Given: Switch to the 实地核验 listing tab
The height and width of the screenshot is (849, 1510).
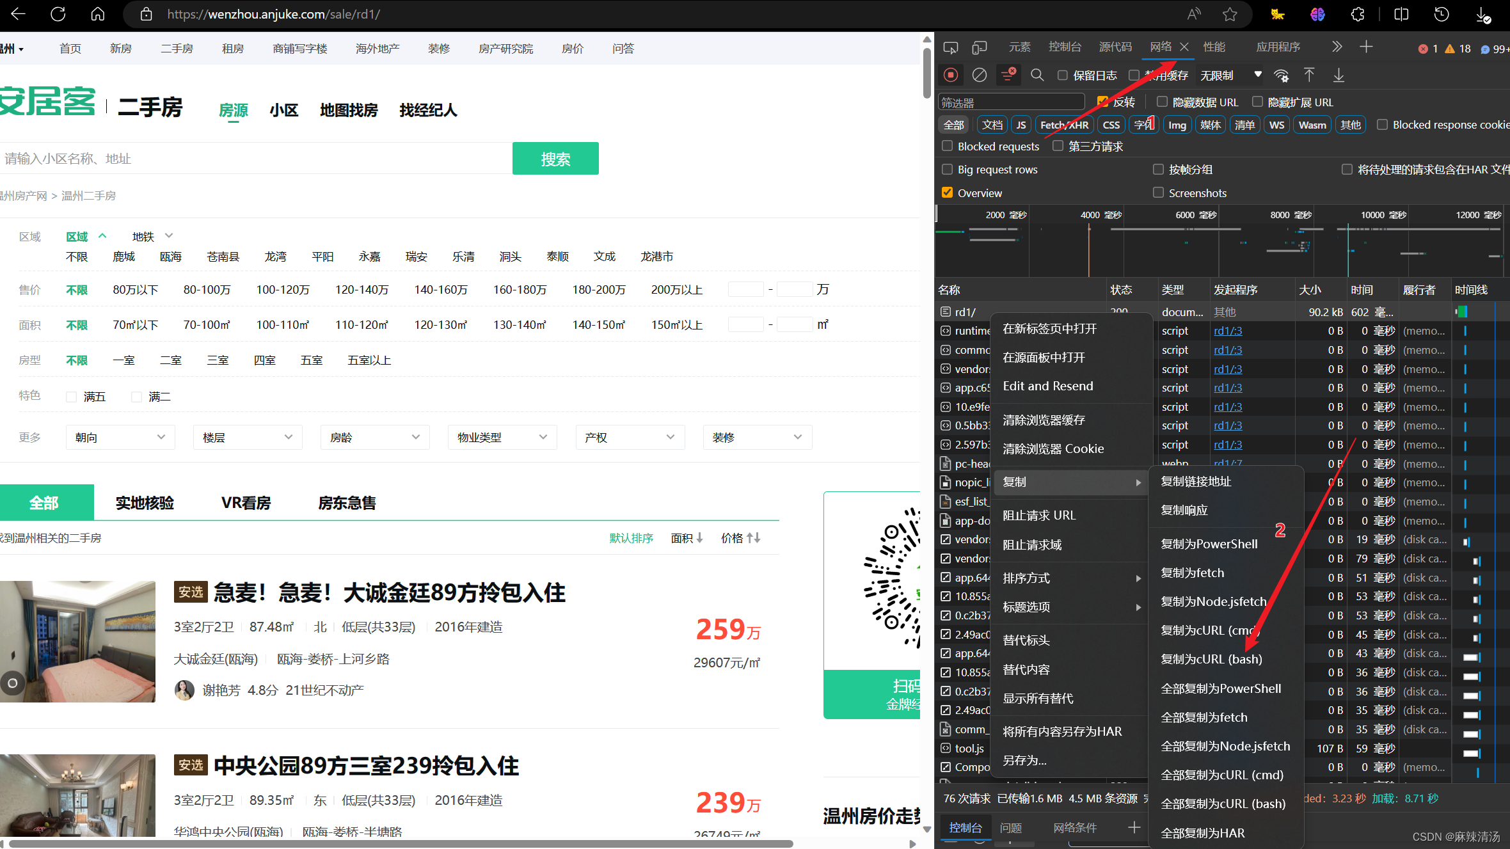Looking at the screenshot, I should (145, 503).
